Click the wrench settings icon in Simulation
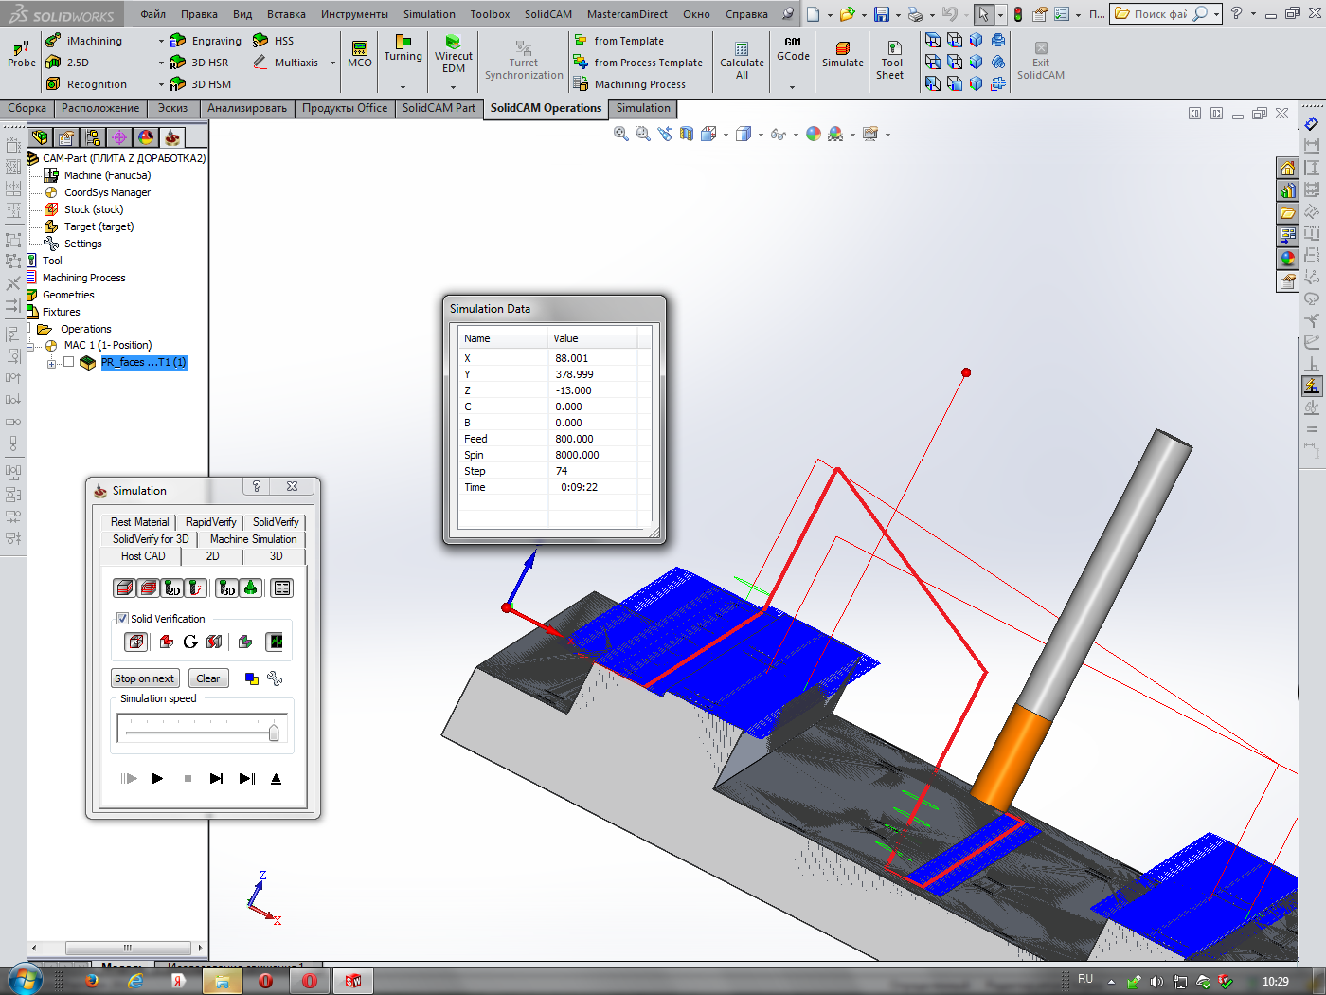 (x=275, y=678)
